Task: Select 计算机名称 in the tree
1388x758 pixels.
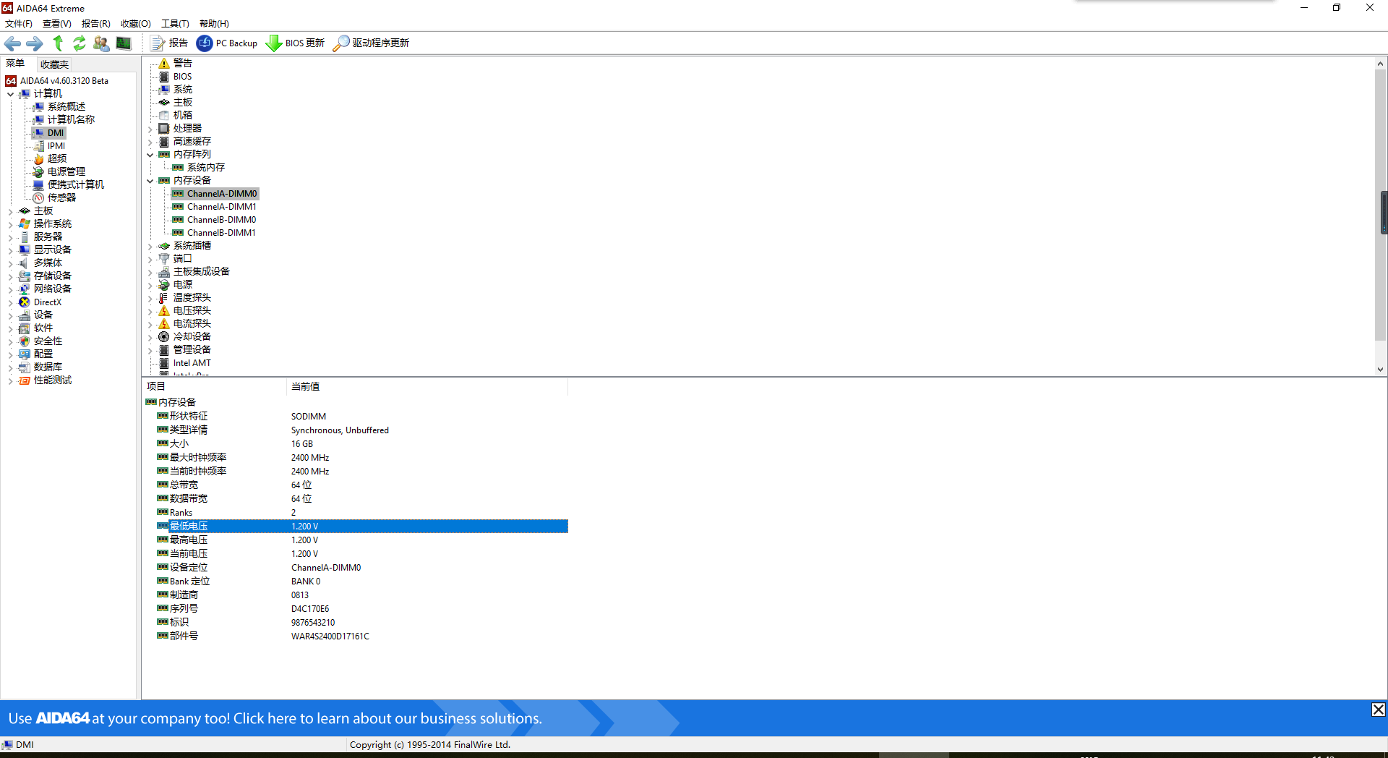Action: tap(71, 120)
